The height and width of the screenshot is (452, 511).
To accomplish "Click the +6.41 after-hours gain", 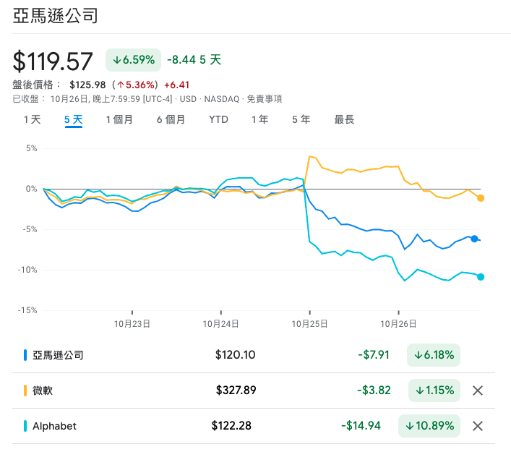I will point(176,85).
